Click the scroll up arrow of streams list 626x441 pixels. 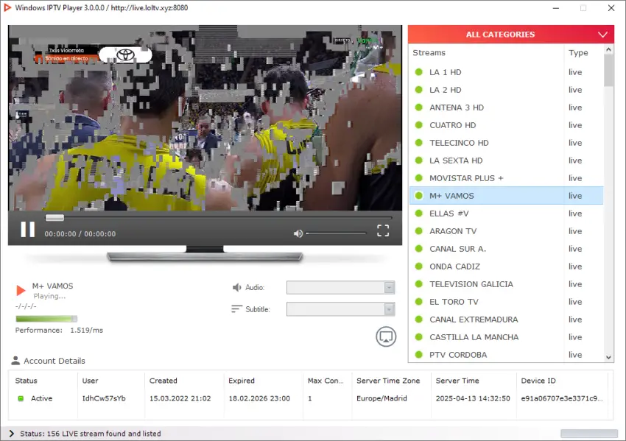[608, 49]
